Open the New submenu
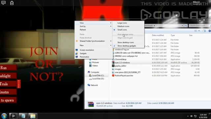The height and width of the screenshot is (119, 211). [94, 45]
